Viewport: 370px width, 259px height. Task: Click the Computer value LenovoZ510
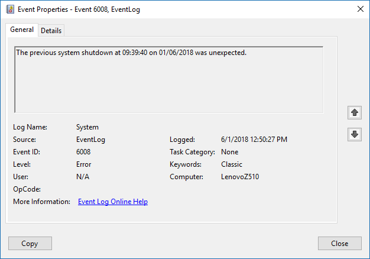[x=240, y=177]
